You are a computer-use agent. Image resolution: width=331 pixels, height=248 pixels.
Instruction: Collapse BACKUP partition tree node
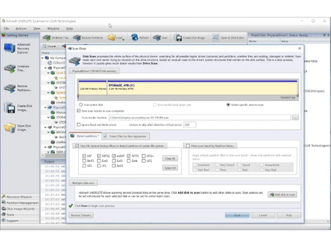pos(48,132)
